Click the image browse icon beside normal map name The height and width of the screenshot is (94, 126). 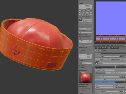tap(115, 45)
